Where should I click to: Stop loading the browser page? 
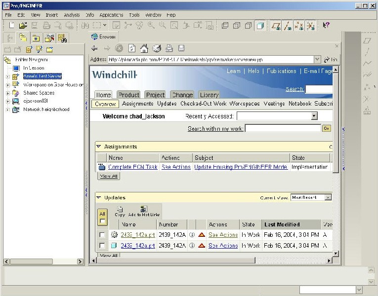click(x=119, y=48)
